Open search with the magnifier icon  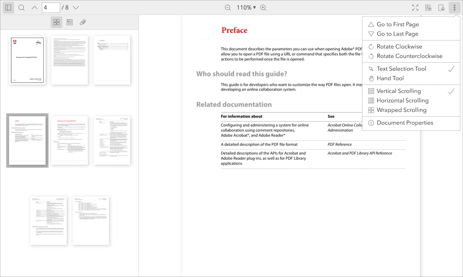coord(22,7)
